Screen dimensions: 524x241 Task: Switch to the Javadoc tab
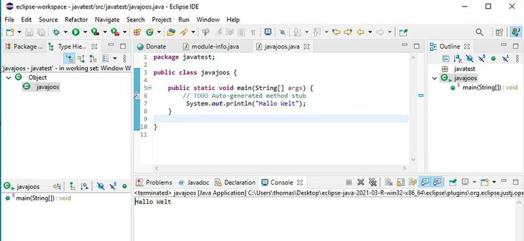click(x=194, y=182)
